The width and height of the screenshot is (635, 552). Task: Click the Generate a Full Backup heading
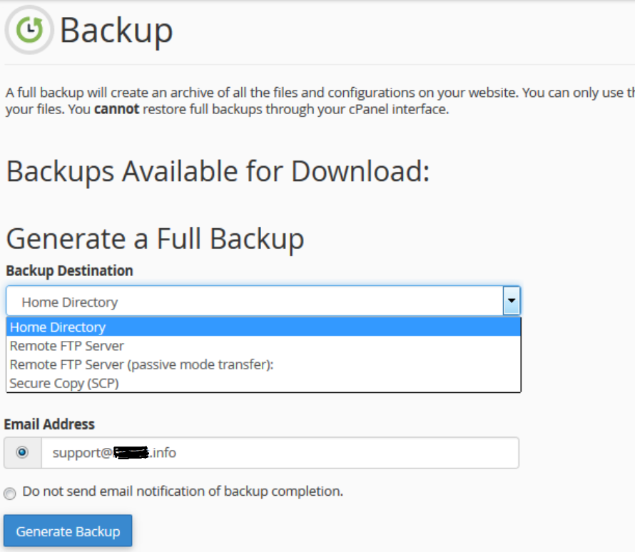coord(155,239)
